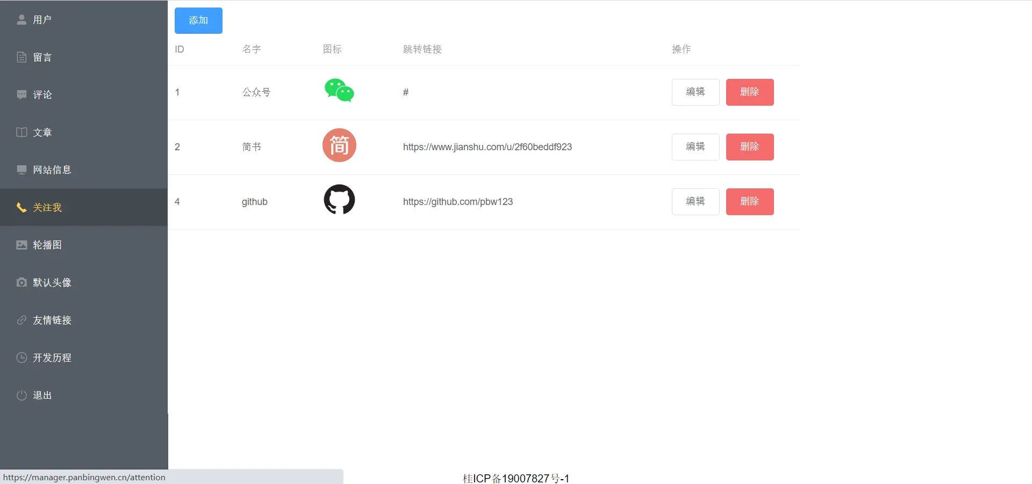The image size is (1032, 484).
Task: Open the 友情链接 menu item
Action: [x=84, y=320]
